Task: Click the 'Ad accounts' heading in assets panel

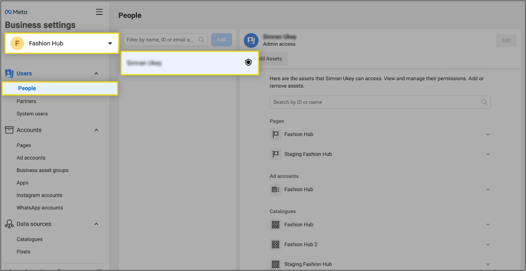Action: 284,176
